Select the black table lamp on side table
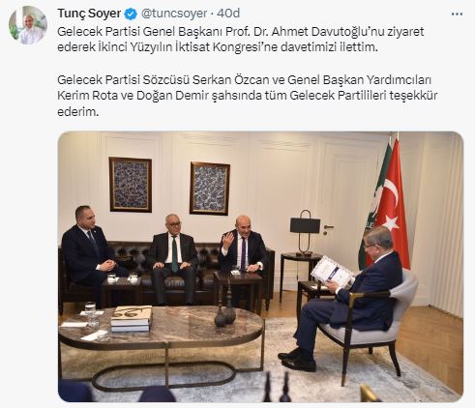 coord(305,232)
